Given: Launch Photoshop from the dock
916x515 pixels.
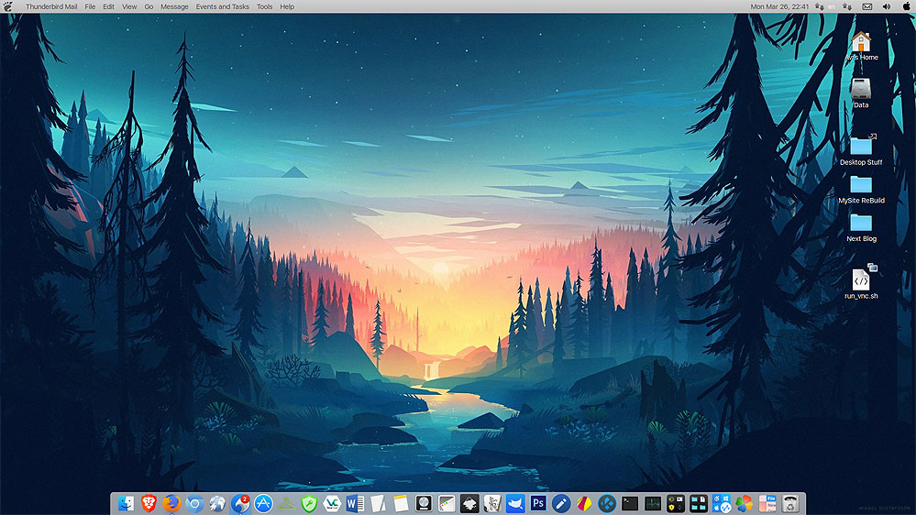Looking at the screenshot, I should click(538, 503).
